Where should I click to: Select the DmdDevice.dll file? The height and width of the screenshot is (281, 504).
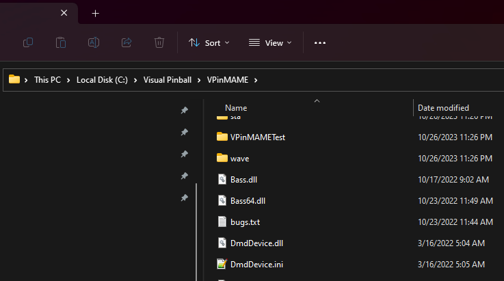pos(257,243)
